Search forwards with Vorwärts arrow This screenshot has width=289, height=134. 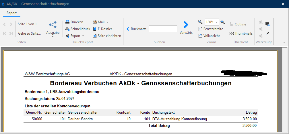[x=186, y=27]
